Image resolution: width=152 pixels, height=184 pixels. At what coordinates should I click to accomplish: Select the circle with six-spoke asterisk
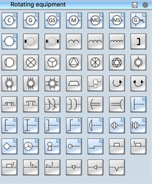[x=96, y=62]
